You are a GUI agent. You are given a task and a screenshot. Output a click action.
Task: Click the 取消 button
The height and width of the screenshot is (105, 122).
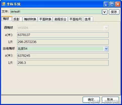click(x=110, y=100)
